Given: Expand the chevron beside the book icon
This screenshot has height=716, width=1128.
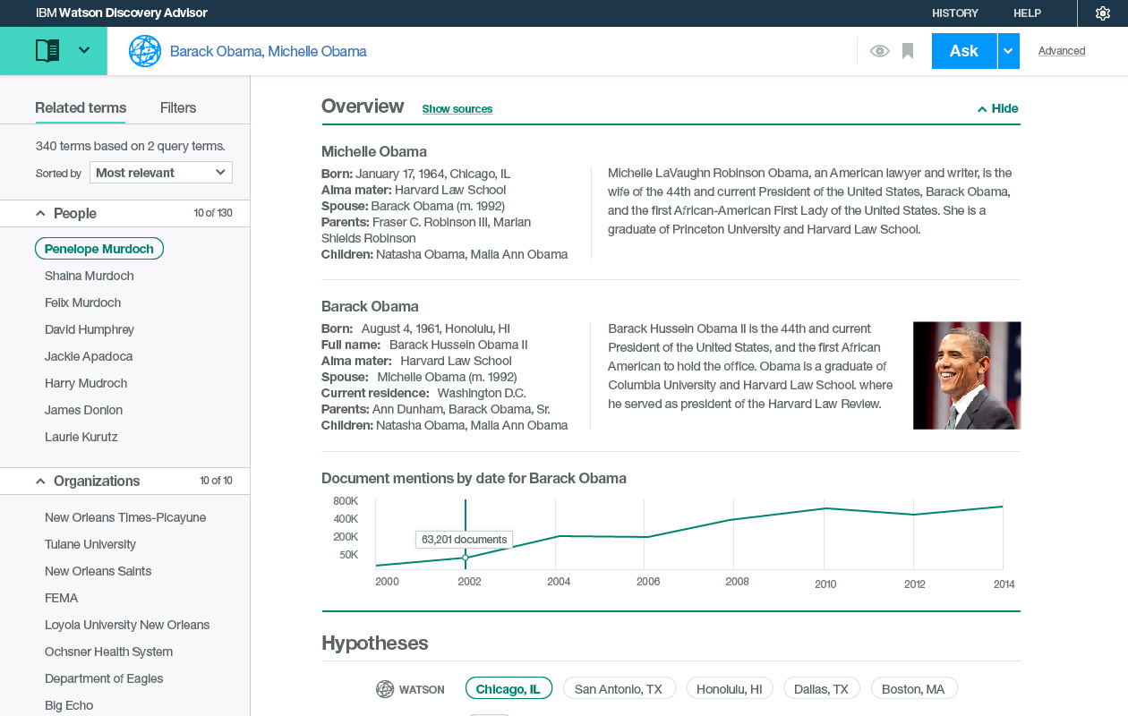Looking at the screenshot, I should click(84, 50).
